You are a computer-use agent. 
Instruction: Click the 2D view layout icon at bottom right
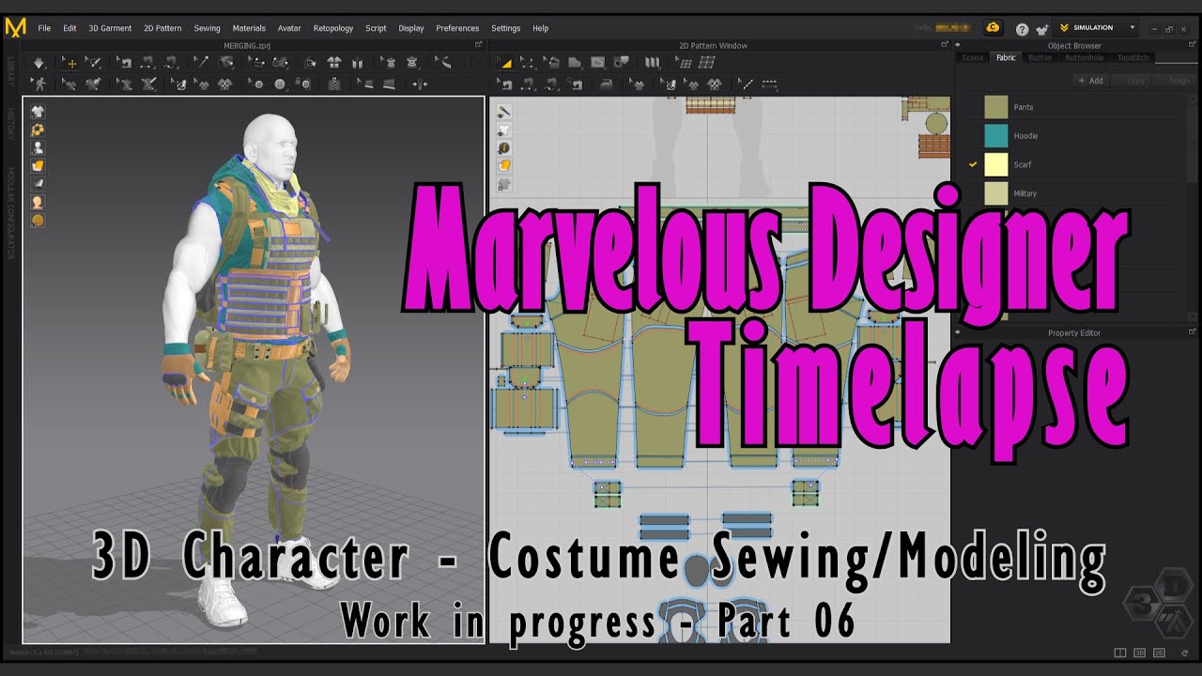[1159, 653]
